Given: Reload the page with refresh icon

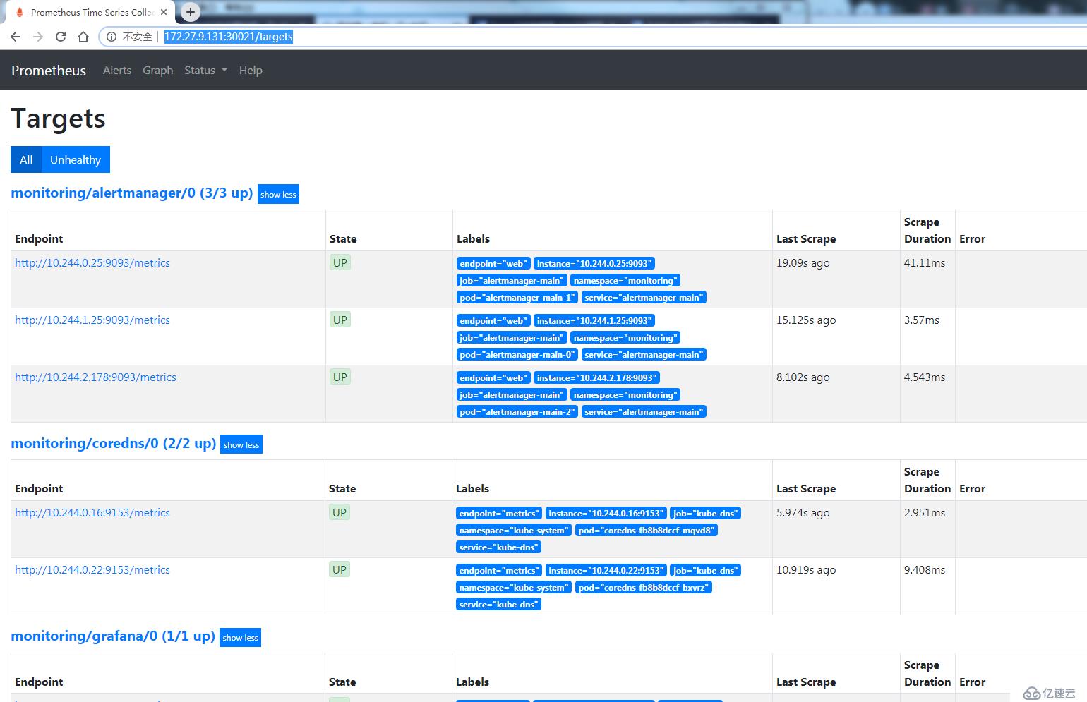Looking at the screenshot, I should (61, 37).
